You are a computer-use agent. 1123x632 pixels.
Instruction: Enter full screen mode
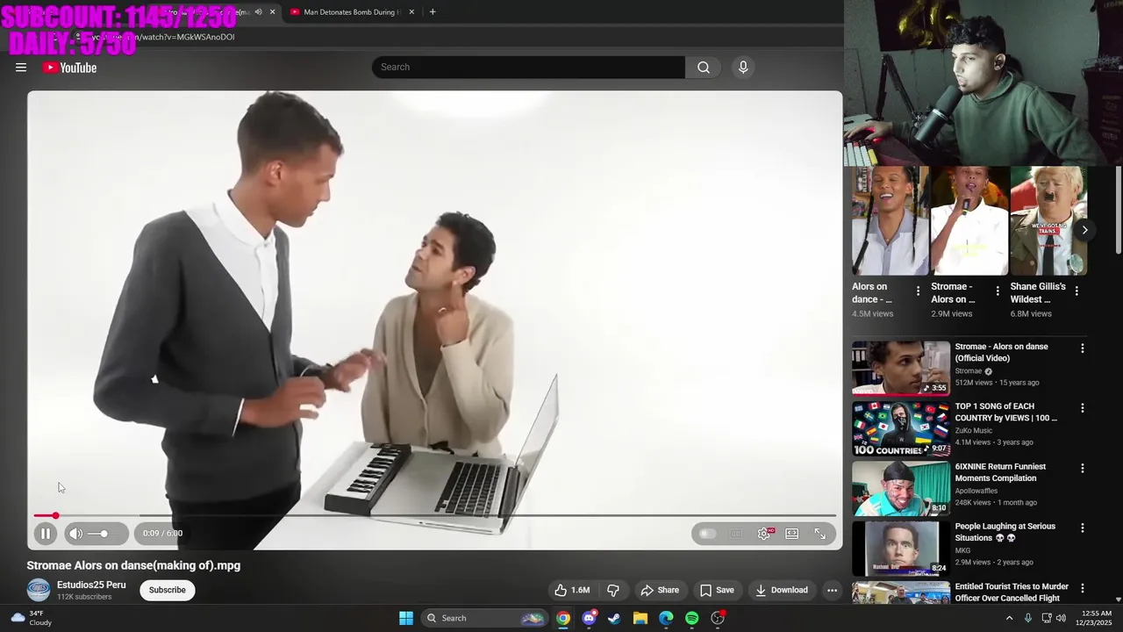(x=820, y=533)
